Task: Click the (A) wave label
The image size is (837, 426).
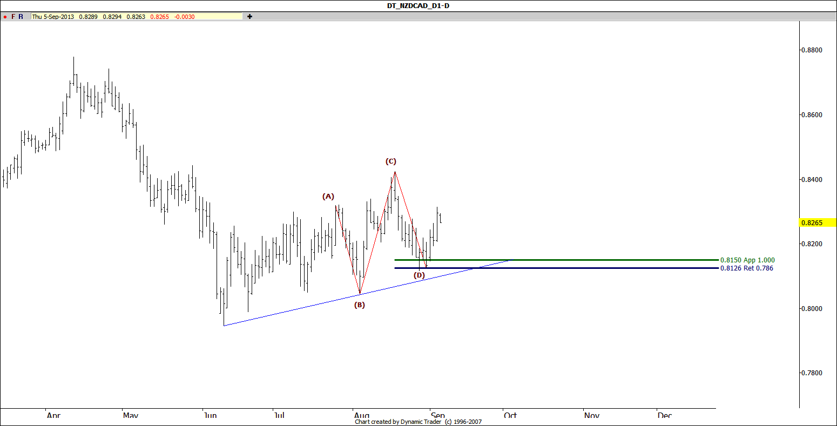Action: coord(328,197)
